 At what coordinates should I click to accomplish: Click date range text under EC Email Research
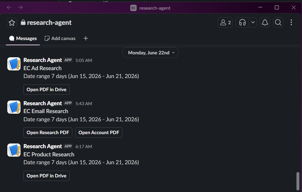(x=81, y=119)
